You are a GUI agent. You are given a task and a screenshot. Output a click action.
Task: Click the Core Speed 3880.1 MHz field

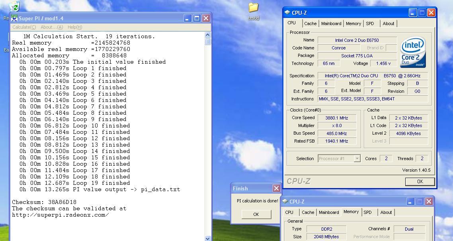click(337, 118)
